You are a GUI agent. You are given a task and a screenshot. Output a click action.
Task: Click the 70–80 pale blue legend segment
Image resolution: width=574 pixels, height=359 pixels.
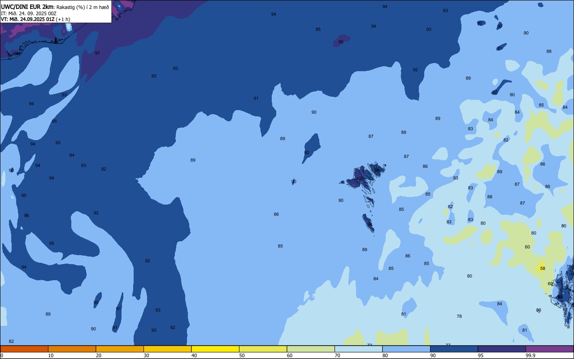tap(358, 349)
